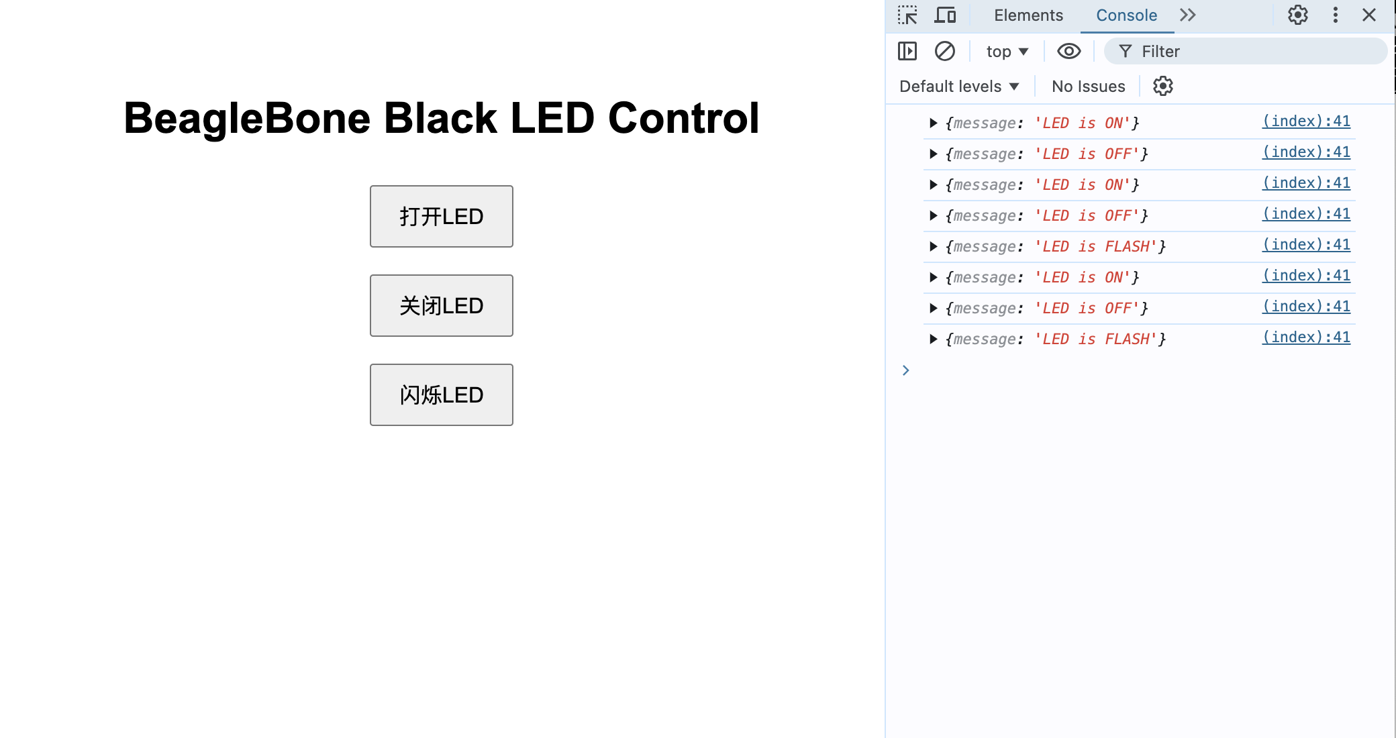
Task: Toggle the device toolbar icon
Action: point(945,15)
